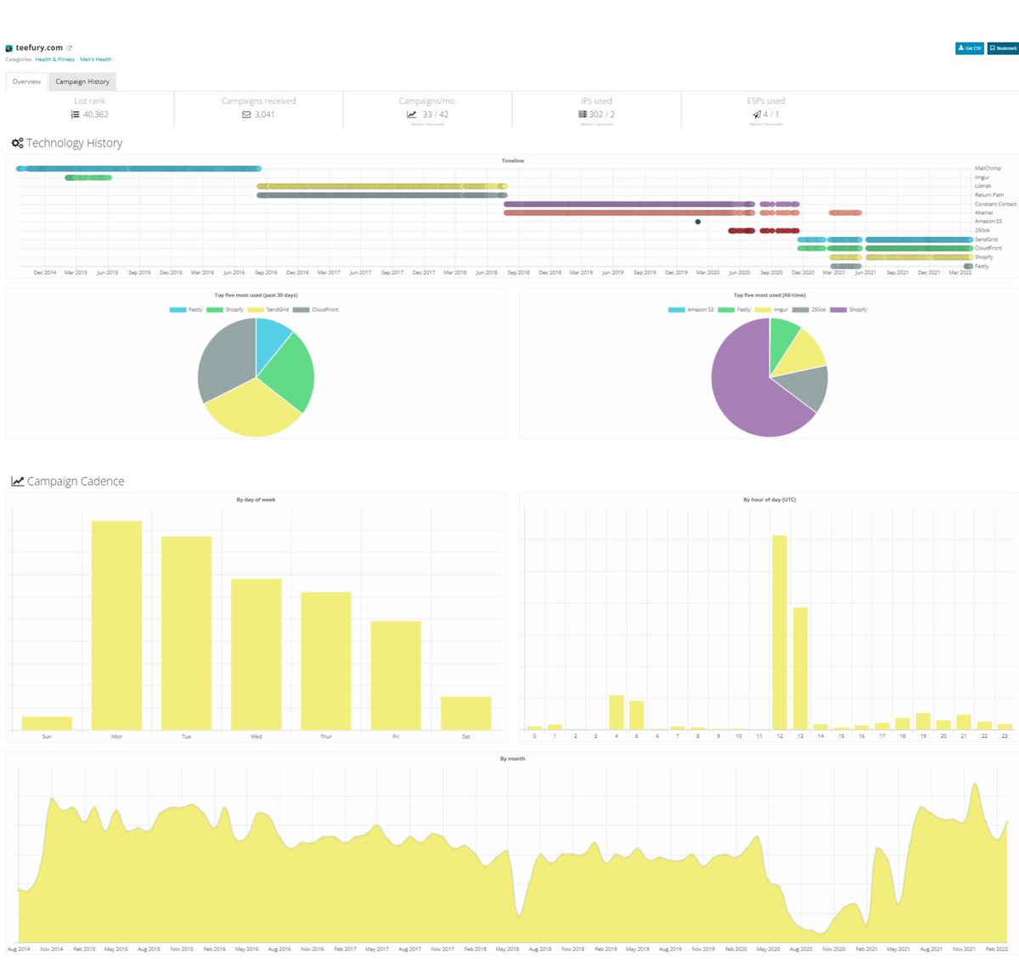The image size is (1019, 968).
Task: Click the CloudFront timeline row label
Action: point(988,248)
